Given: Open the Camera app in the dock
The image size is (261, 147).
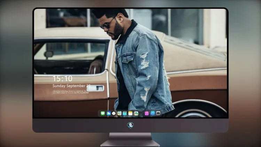Looking at the screenshot, I should (158, 113).
